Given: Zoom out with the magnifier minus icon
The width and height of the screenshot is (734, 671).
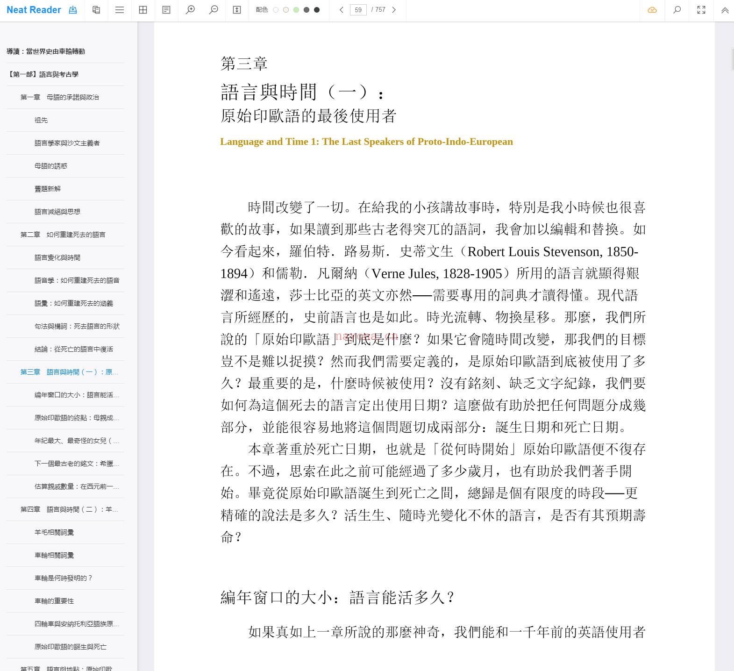Looking at the screenshot, I should click(214, 10).
